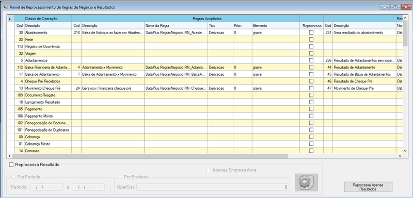
Task: Check Reprocessa box for Adiantamentos row
Action: click(x=311, y=60)
